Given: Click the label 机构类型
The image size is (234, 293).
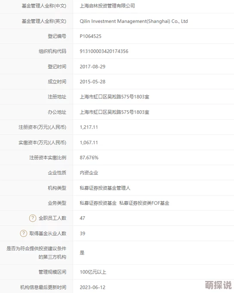Looking at the screenshot, I should (57, 188).
